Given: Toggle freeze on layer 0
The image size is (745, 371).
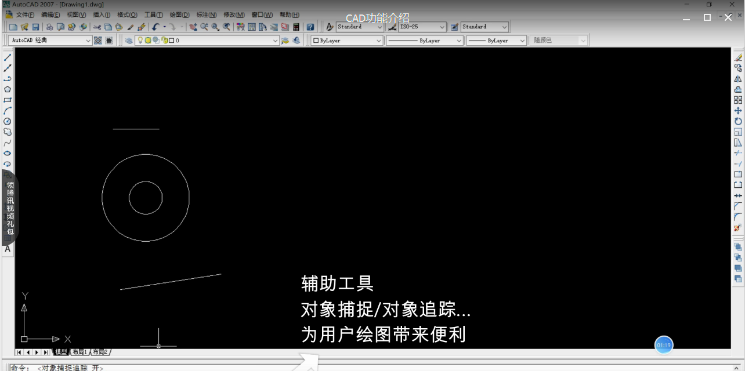Looking at the screenshot, I should coord(148,40).
